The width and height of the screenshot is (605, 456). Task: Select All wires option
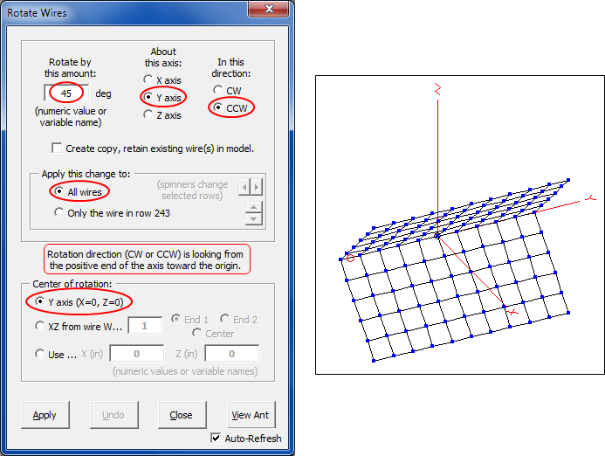click(59, 190)
